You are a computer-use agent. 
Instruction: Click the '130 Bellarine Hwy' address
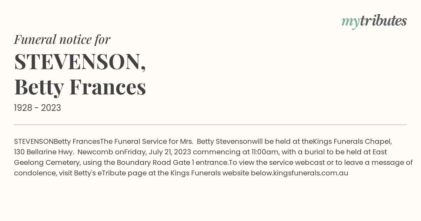(43, 152)
